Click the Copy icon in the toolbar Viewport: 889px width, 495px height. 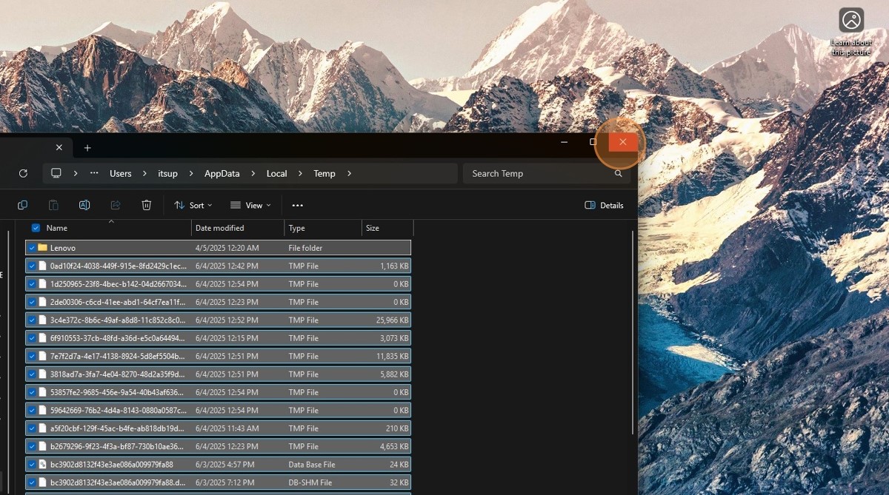point(22,205)
